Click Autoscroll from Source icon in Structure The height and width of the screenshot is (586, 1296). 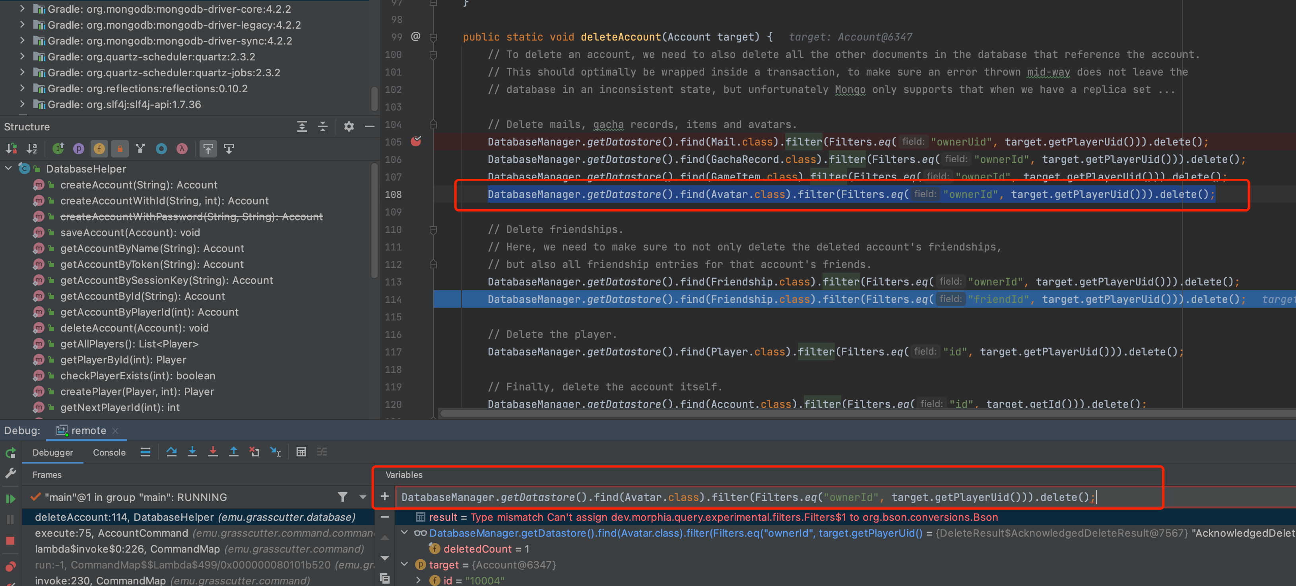(229, 148)
